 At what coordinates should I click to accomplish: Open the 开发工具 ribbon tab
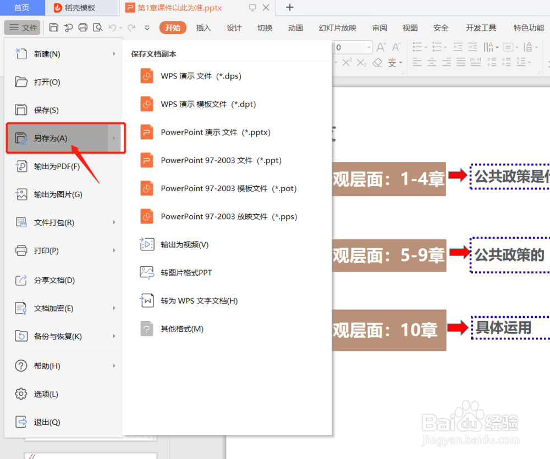(481, 27)
